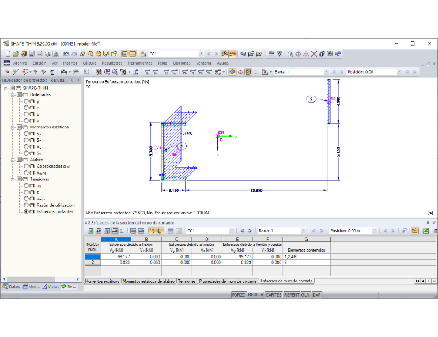438x337 pixels.
Task: Collapse the Tensiones tree node
Action: tap(12, 179)
